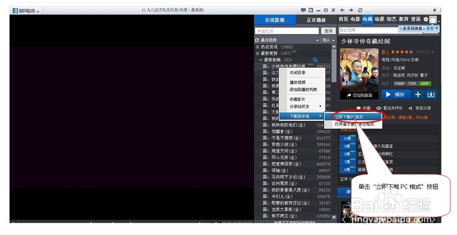Click the up-down arrows icon at top right
The height and width of the screenshot is (235, 457).
pyautogui.click(x=435, y=10)
